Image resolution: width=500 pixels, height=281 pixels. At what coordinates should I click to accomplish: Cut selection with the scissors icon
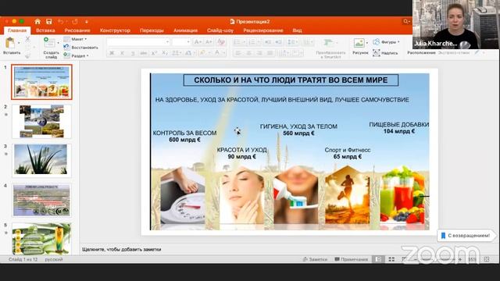(27, 39)
